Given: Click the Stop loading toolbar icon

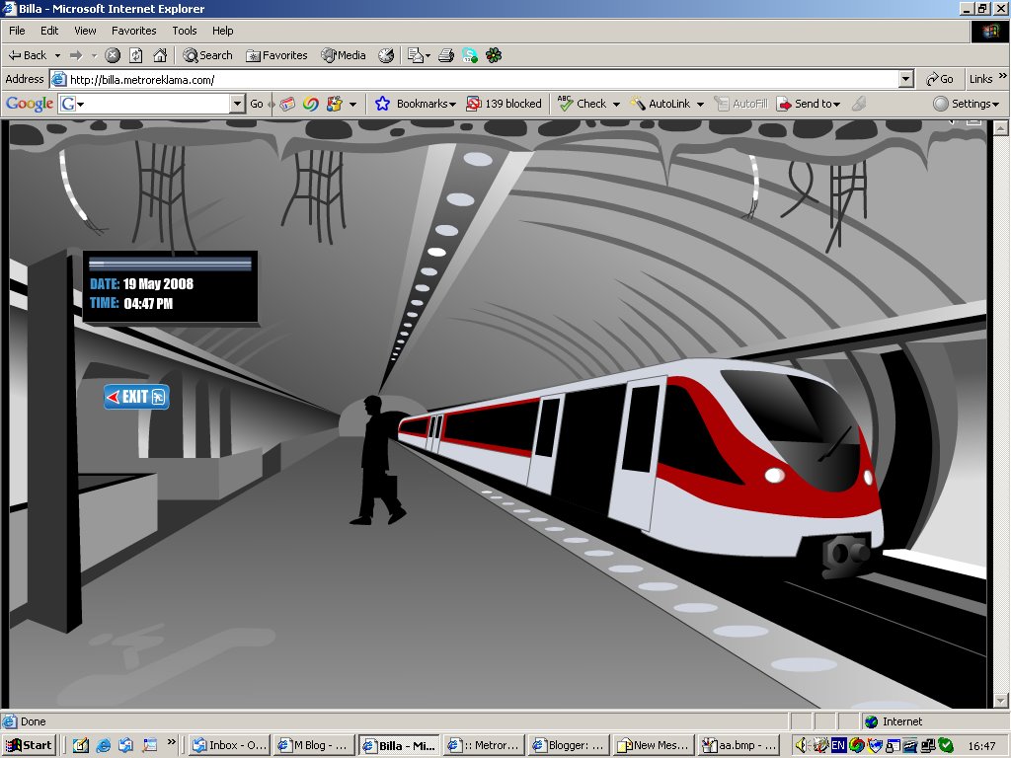Looking at the screenshot, I should pos(113,55).
